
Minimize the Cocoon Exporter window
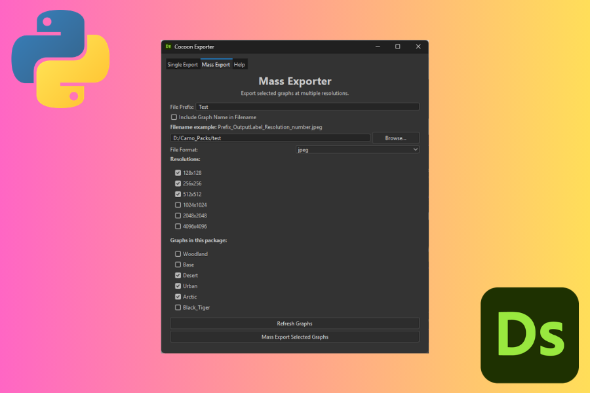point(378,47)
